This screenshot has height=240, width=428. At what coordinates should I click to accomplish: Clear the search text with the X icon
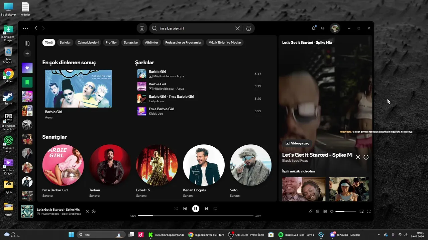click(238, 28)
